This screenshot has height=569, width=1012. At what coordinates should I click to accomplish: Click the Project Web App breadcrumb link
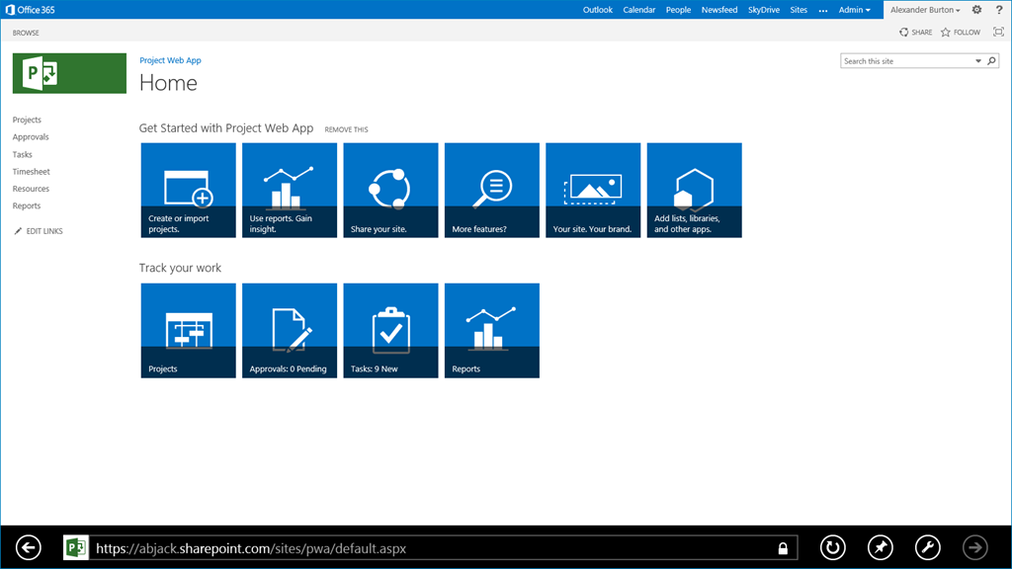pos(170,60)
